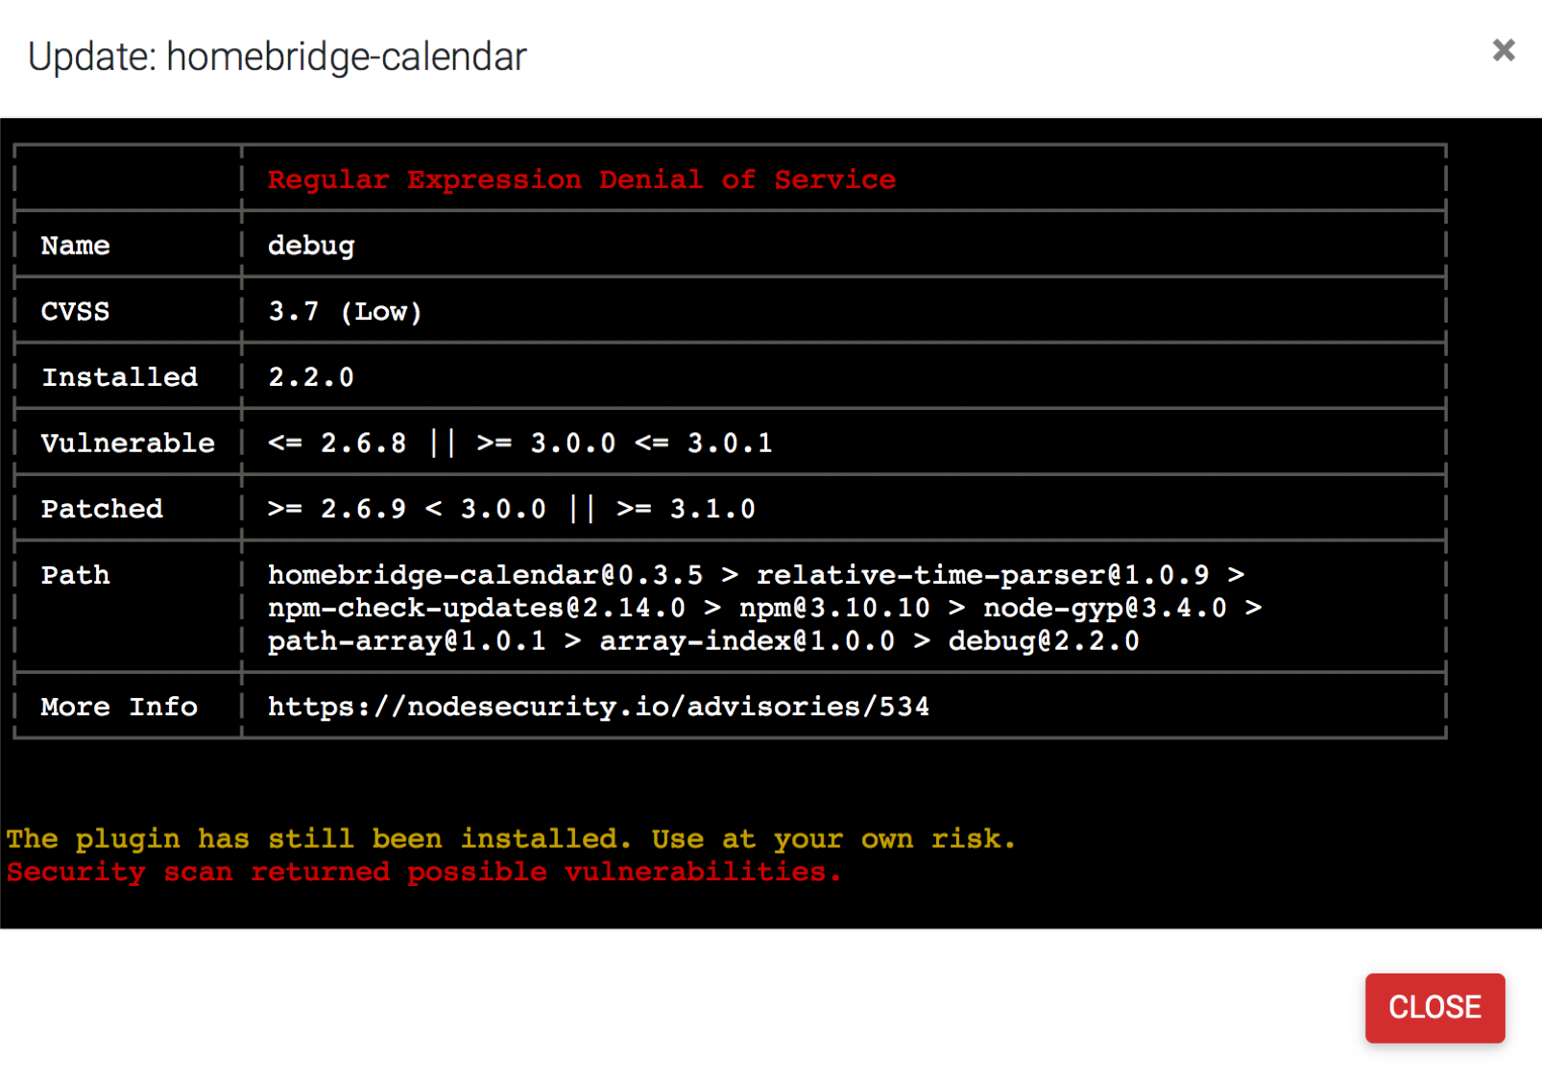Screen dimensions: 1542x1080
Task: Click the CVSS score '3.7 (Low)'
Action: [x=345, y=312]
